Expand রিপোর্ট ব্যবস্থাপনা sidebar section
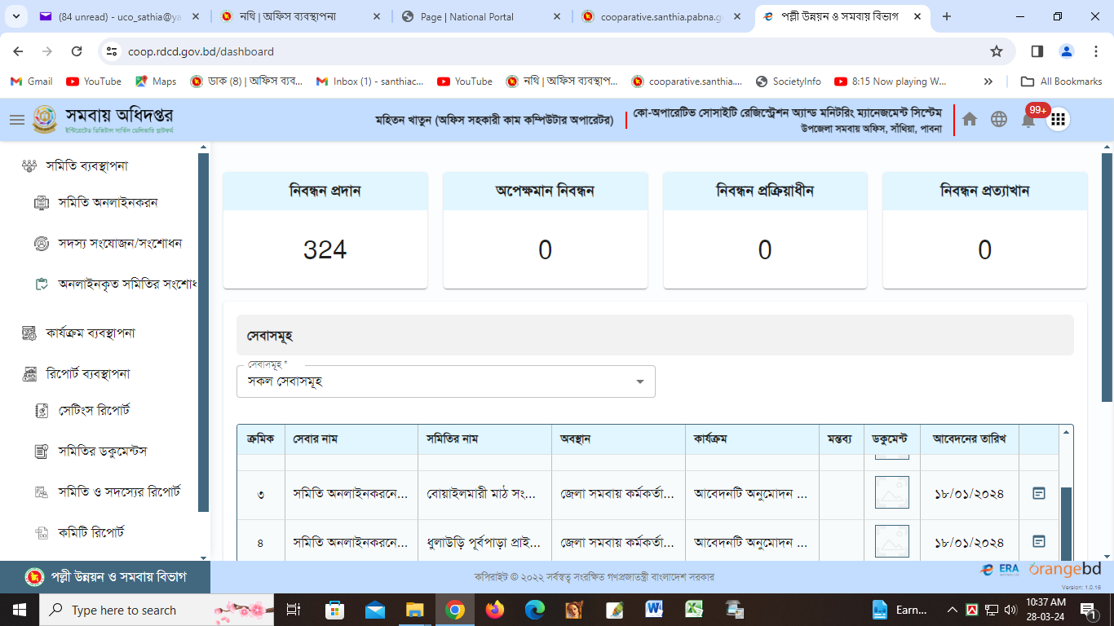The image size is (1114, 626). (87, 373)
